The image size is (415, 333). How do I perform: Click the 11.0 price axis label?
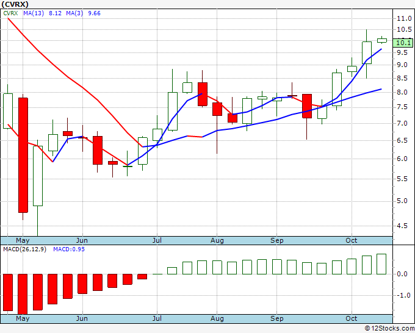click(404, 18)
